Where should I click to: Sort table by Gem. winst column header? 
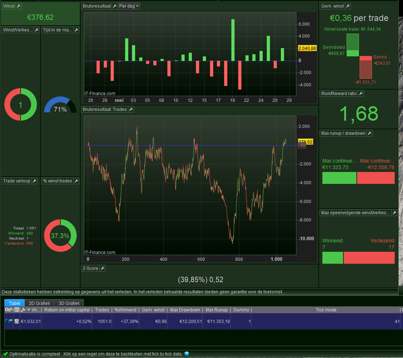pos(153,310)
